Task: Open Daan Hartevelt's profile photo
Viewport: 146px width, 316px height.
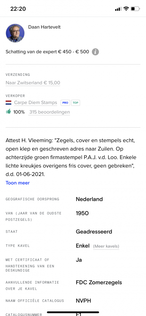Action: point(15,33)
